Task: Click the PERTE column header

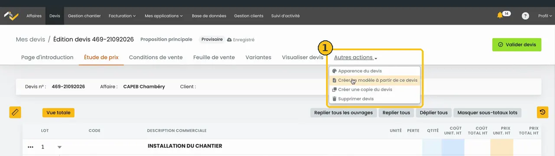Action: click(x=413, y=130)
